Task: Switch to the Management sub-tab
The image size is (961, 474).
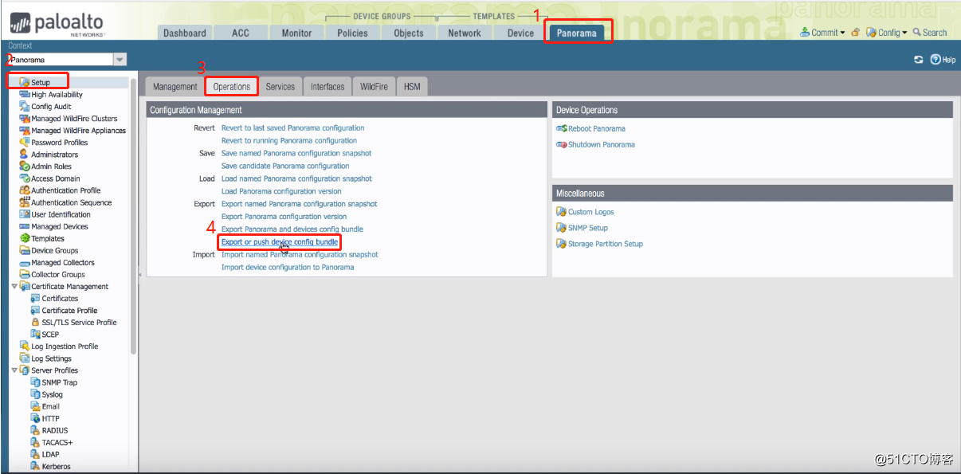Action: pos(175,87)
